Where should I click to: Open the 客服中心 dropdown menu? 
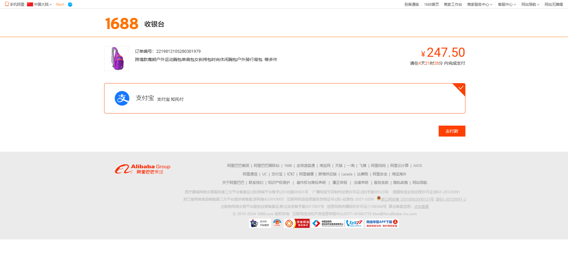pyautogui.click(x=507, y=5)
